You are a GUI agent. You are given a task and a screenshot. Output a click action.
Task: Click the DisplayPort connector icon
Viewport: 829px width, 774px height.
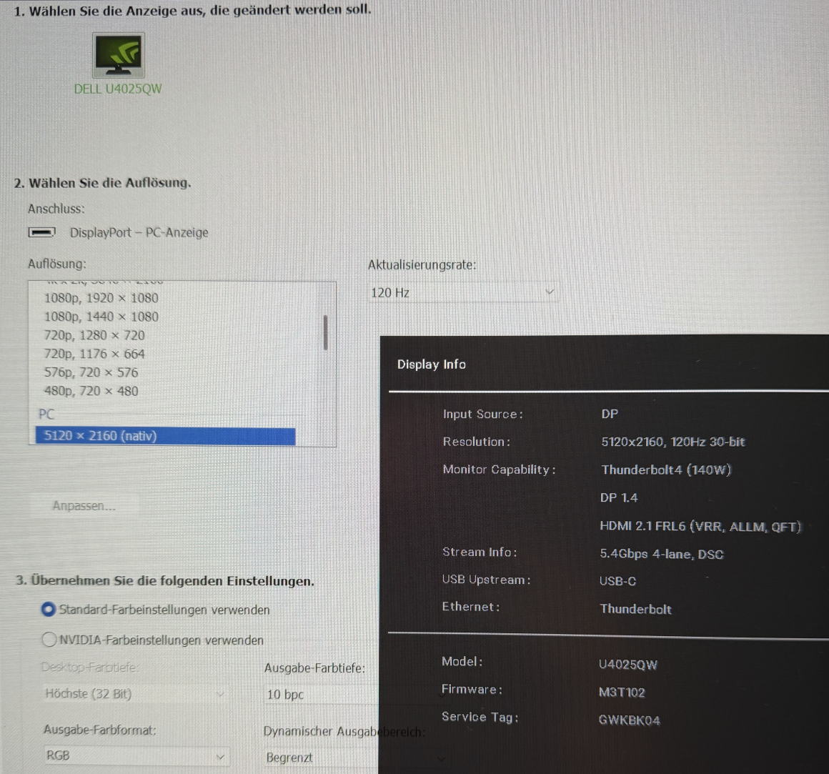(x=41, y=232)
